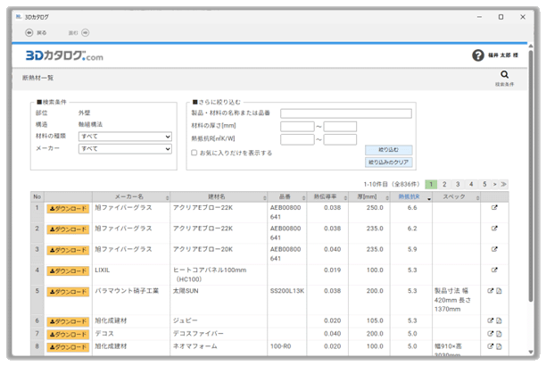Screen dimensions: 546x366
Task: Open external link icon for 太陽SUN row
Action: [x=491, y=291]
